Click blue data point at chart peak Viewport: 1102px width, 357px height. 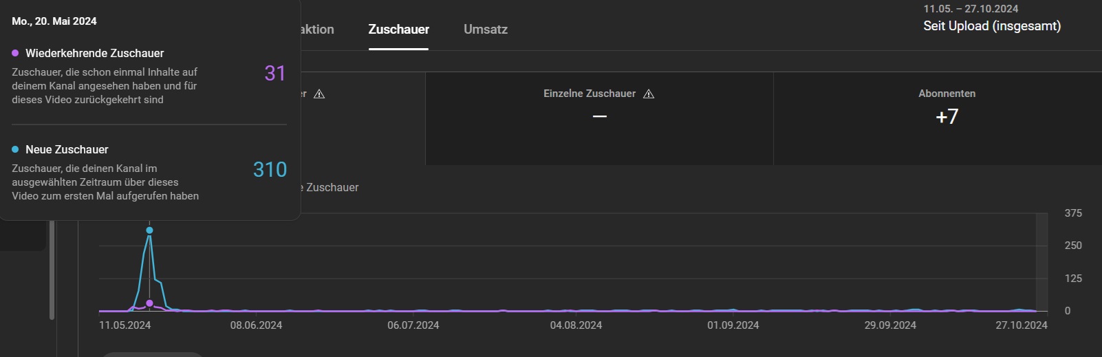coord(149,230)
